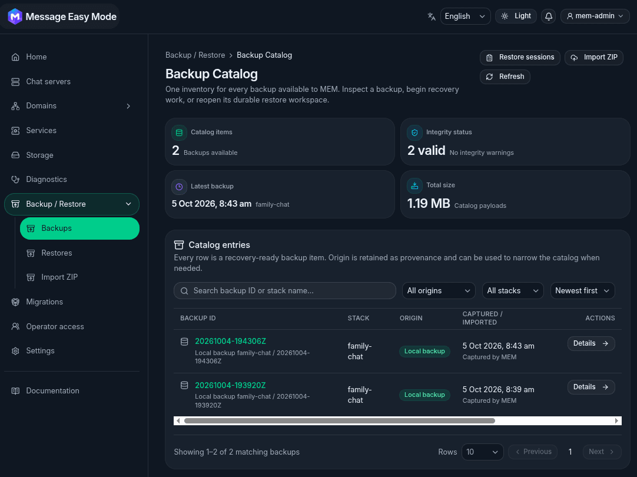Viewport: 637px width, 477px height.
Task: Select Backups in the sidebar
Action: click(x=79, y=228)
